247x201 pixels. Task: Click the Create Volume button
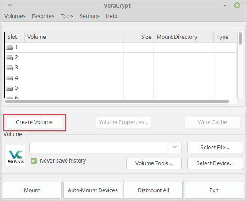tap(35, 122)
